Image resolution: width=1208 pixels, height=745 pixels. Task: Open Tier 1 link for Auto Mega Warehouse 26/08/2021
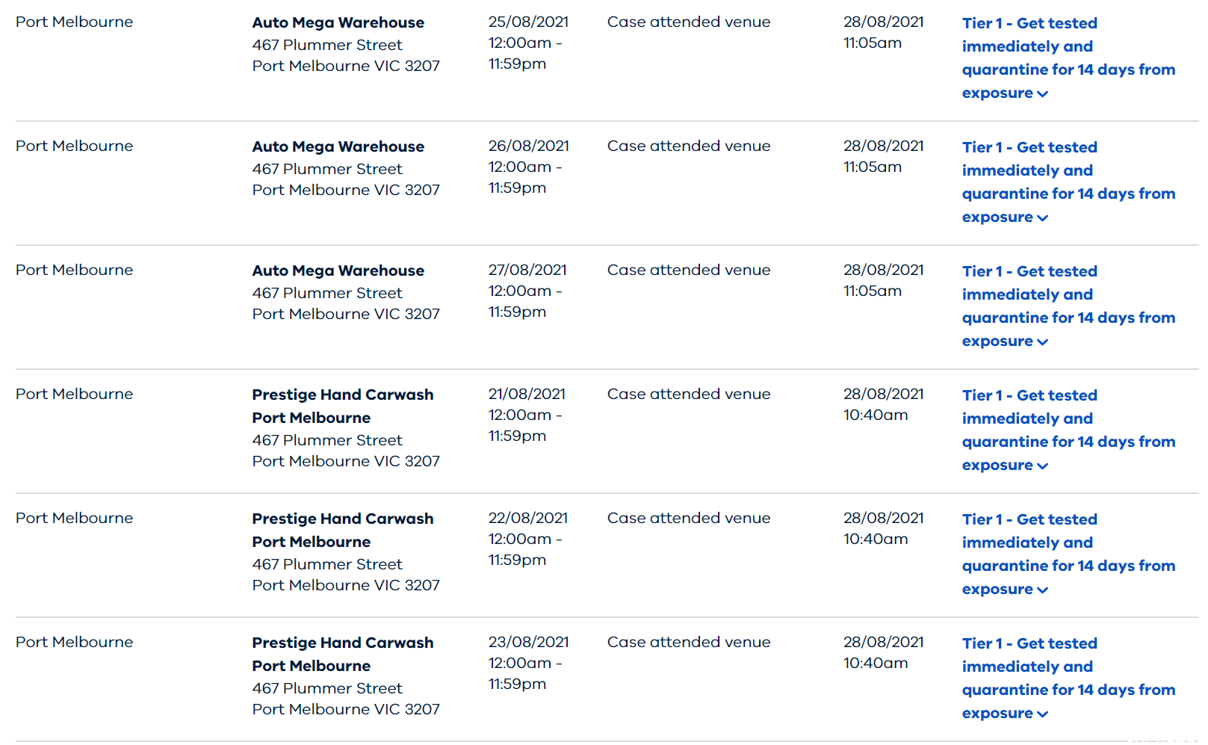1068,182
